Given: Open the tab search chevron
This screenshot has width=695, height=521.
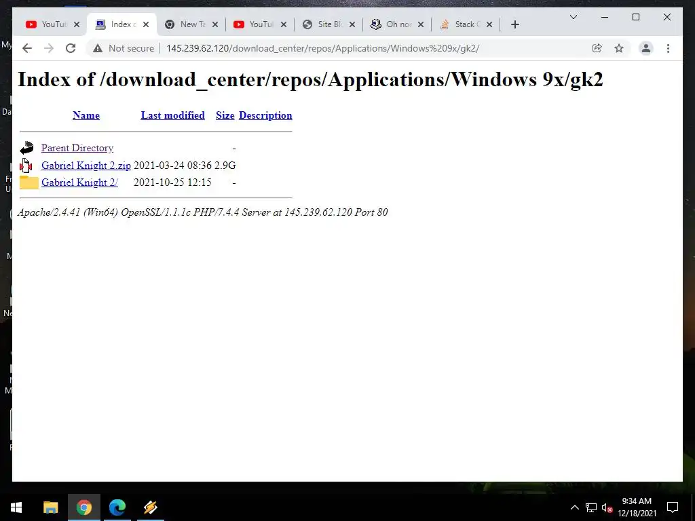Looking at the screenshot, I should (573, 17).
